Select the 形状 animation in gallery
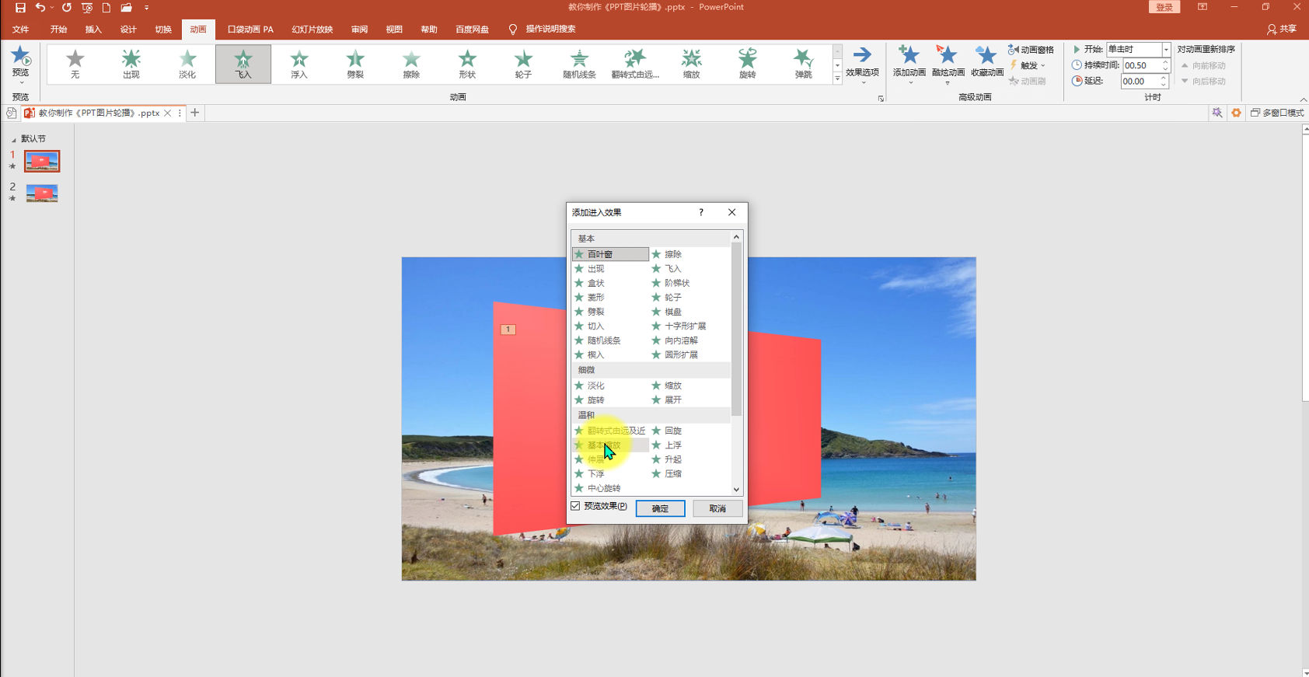This screenshot has width=1309, height=677. [x=467, y=64]
